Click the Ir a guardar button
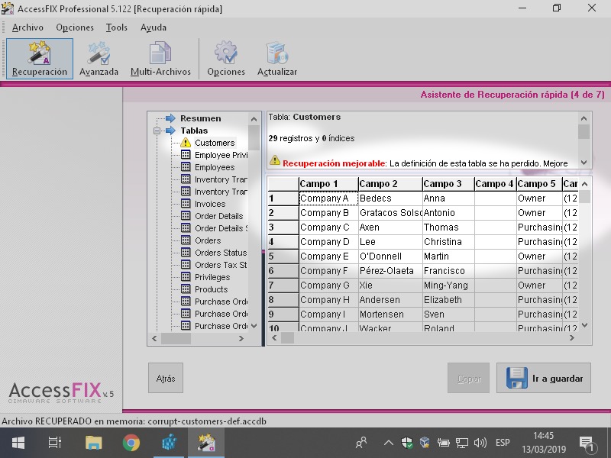The width and height of the screenshot is (611, 458). (x=544, y=378)
